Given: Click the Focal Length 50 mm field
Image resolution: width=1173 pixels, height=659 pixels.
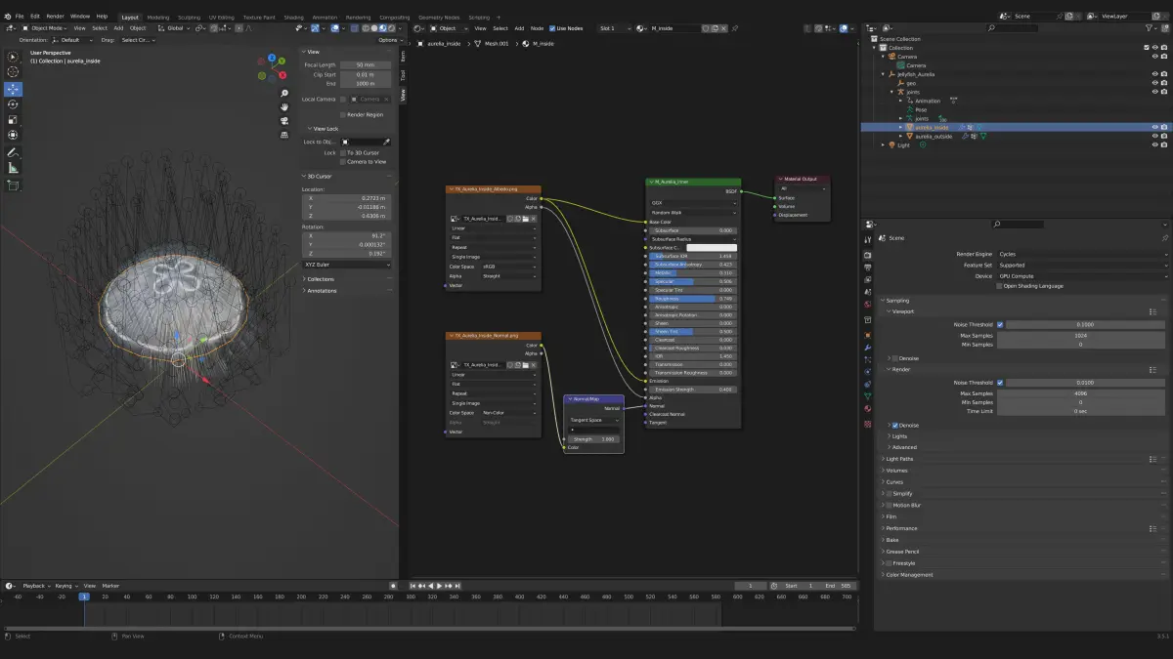Looking at the screenshot, I should coord(366,65).
